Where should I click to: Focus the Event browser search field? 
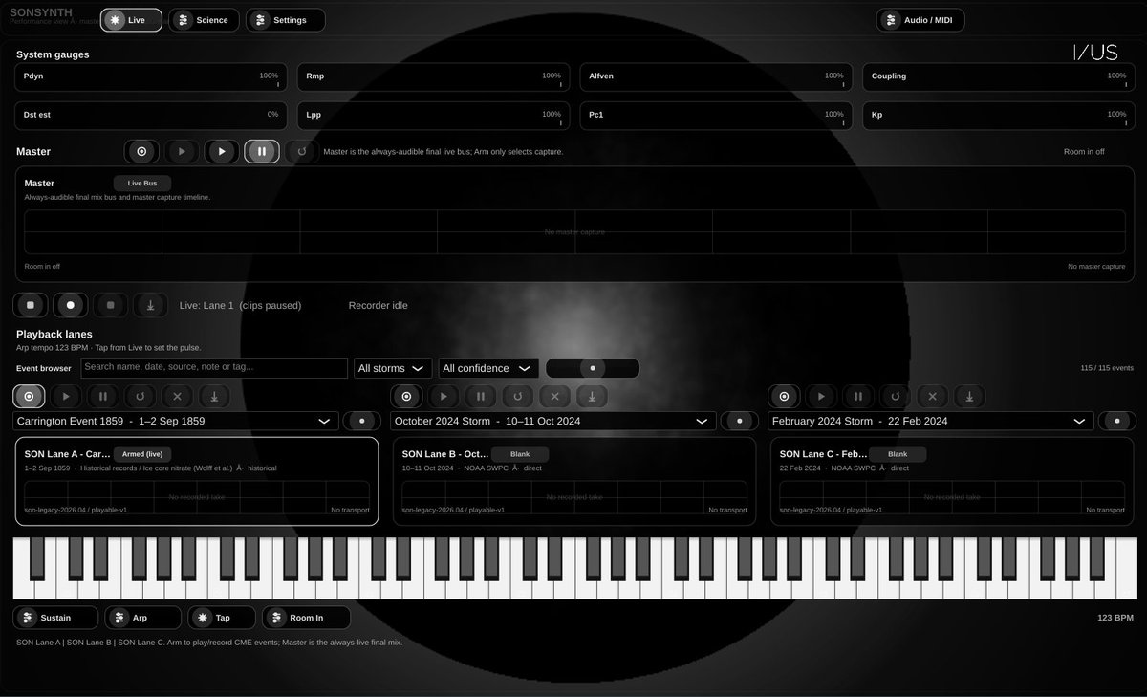point(214,368)
